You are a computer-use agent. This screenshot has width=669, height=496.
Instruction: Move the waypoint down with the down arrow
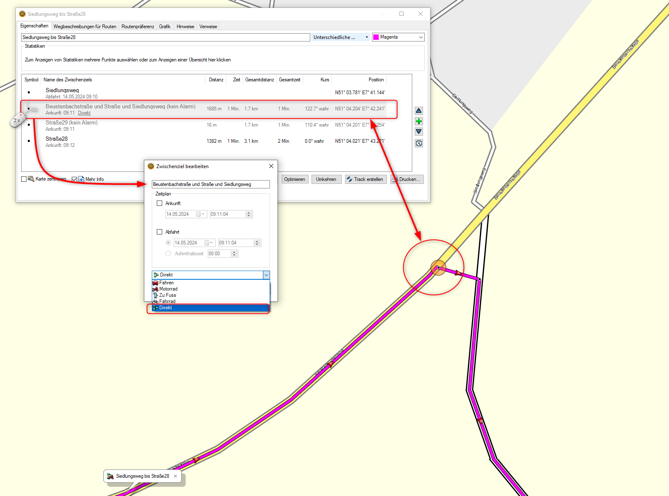[419, 132]
